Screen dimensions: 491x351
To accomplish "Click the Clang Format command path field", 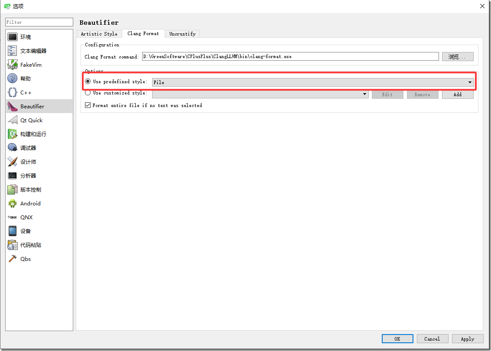I will tap(290, 56).
